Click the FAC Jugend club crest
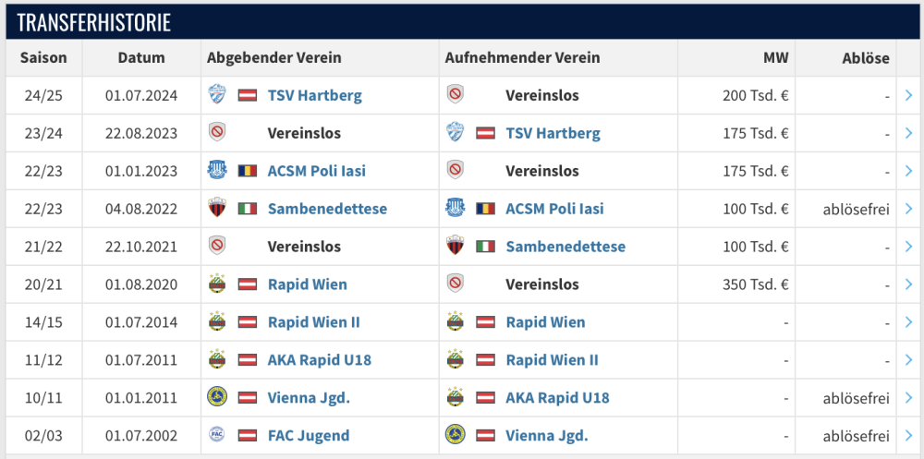 [216, 435]
